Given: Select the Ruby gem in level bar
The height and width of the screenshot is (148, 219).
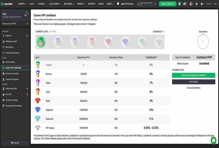Looking at the screenshot, I should tap(109, 42).
